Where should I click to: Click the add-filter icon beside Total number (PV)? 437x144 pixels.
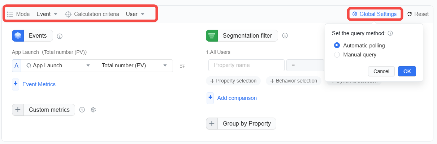[182, 66]
